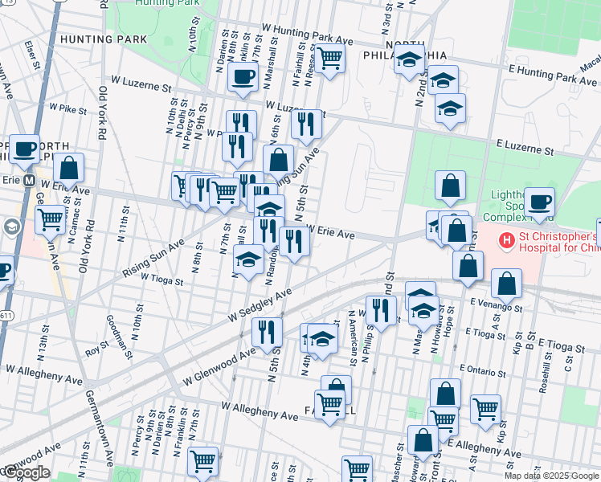
Task: Click the Goodman St street label
Action: point(119,337)
